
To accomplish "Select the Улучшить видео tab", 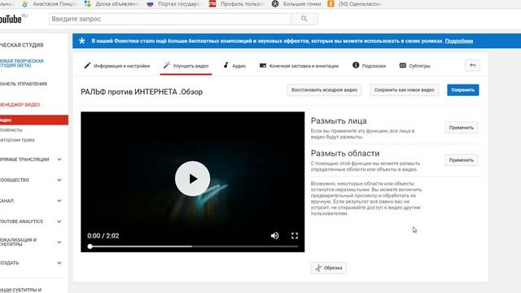I will pyautogui.click(x=186, y=66).
